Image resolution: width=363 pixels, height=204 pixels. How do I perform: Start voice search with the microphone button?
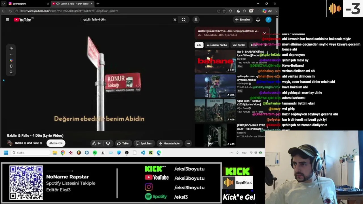[196, 20]
